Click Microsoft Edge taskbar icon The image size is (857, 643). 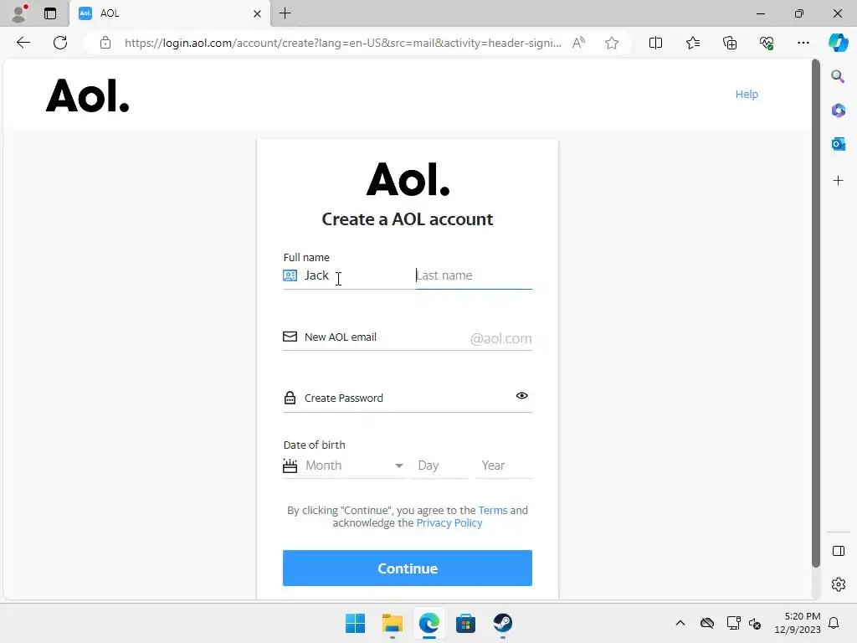(x=429, y=623)
